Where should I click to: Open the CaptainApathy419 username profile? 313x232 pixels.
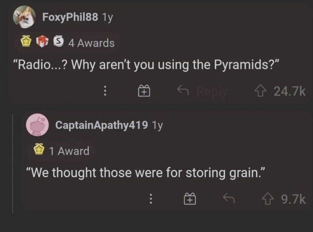coord(101,125)
